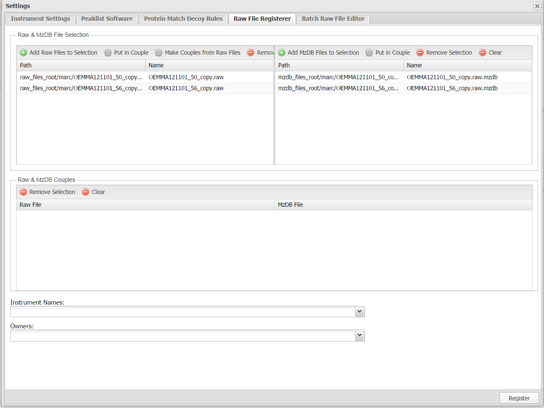This screenshot has width=544, height=408.
Task: Expand the Owners dropdown
Action: (359, 336)
